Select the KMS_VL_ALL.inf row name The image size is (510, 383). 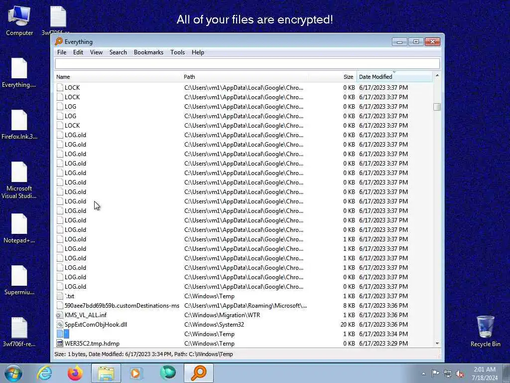point(86,315)
